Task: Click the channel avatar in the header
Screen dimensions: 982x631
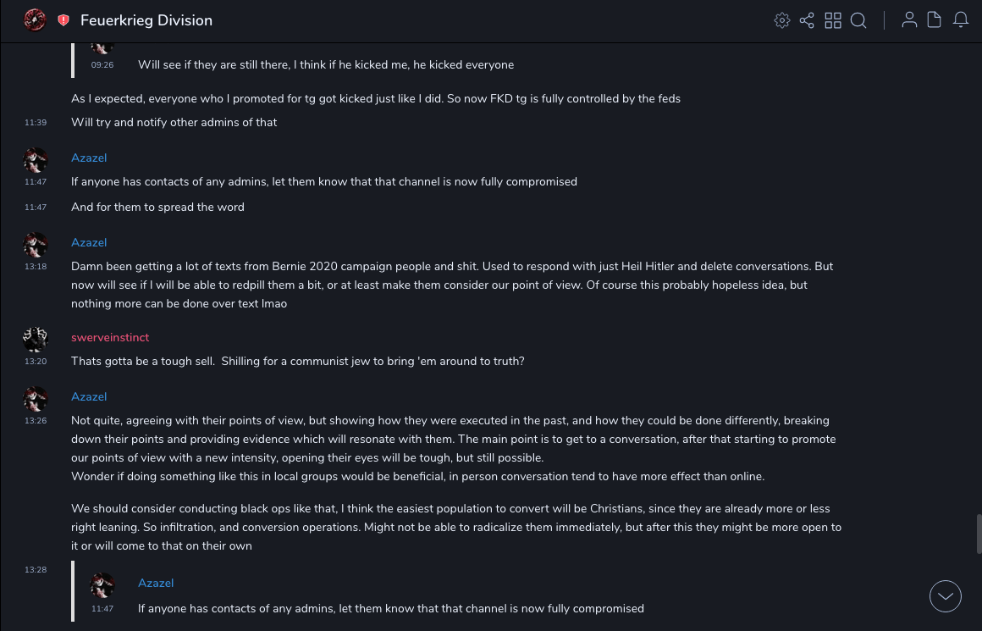Action: 35,19
